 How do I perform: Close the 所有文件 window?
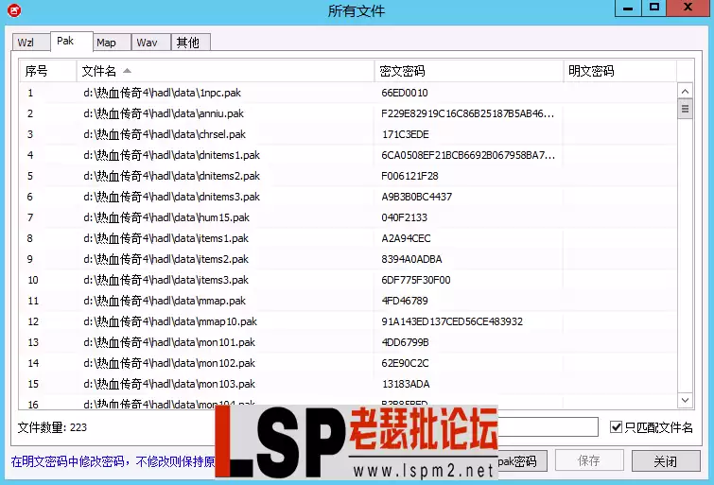(x=688, y=8)
